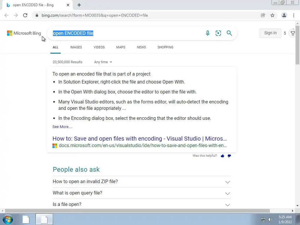Viewport: 300px width, 225px height.
Task: Click the '20,500,000 Results' text
Action: [68, 62]
